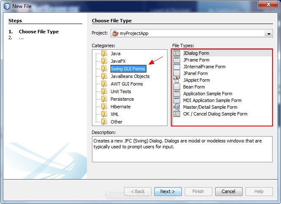Image resolution: width=281 pixels, height=204 pixels.
Task: Select the JavaFX category
Action: coord(118,61)
